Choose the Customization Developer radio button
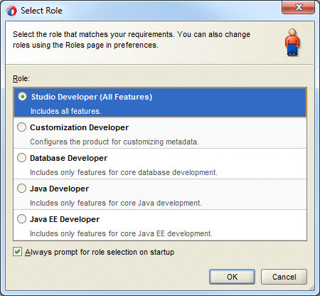The height and width of the screenshot is (296, 320). point(21,127)
